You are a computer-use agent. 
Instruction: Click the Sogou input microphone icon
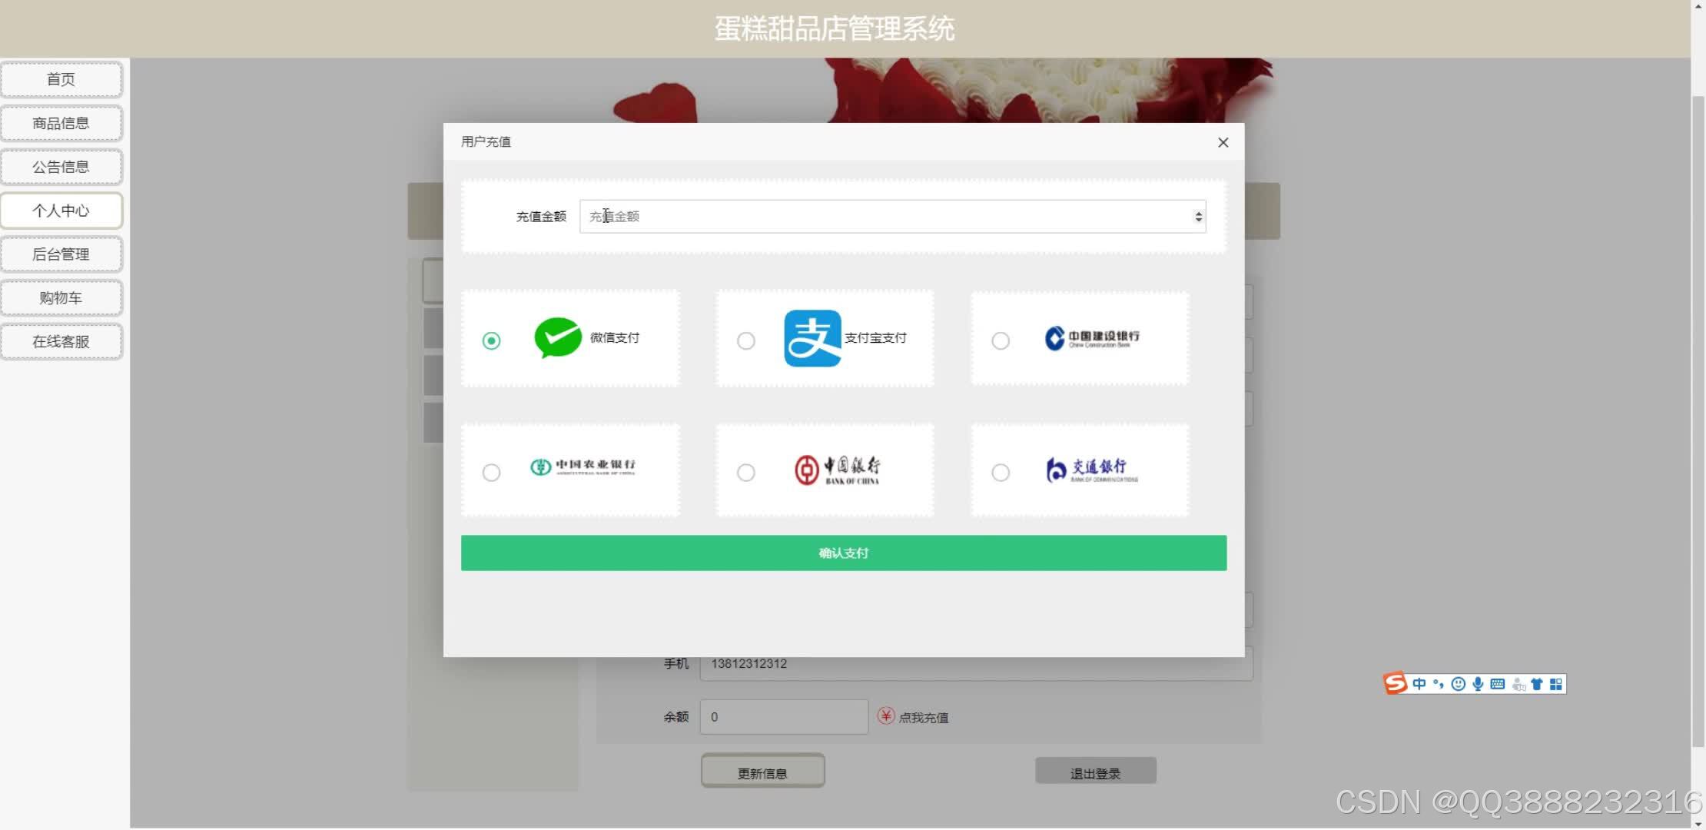(1478, 684)
